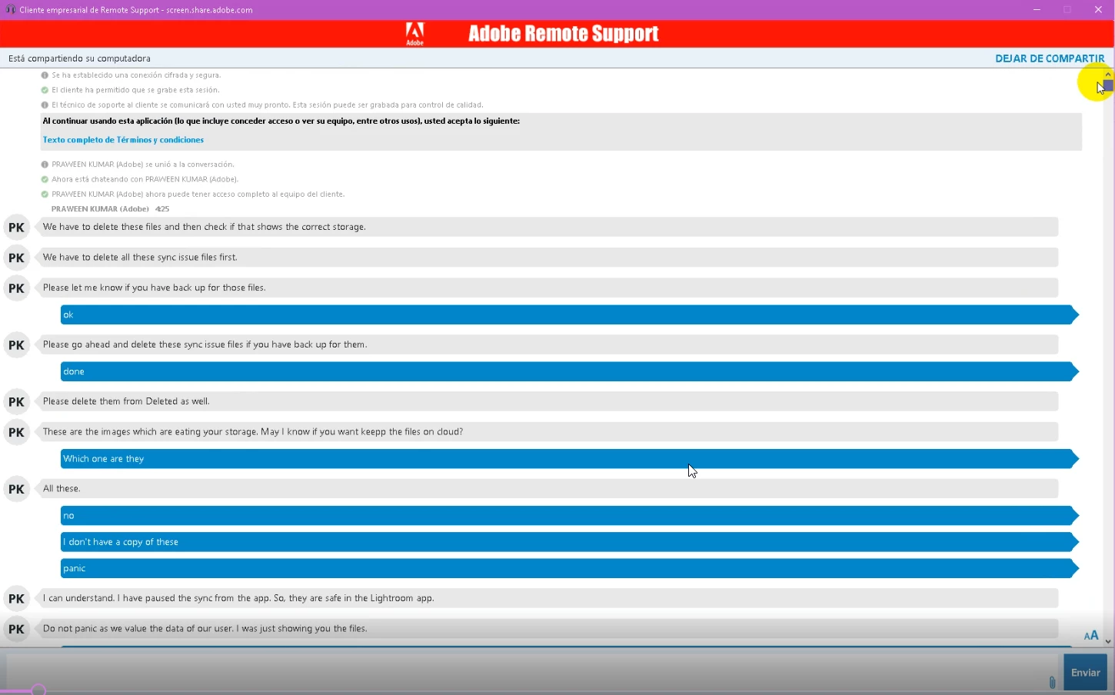Click the blue 'done' reply bubble
The width and height of the screenshot is (1115, 695).
click(x=569, y=371)
